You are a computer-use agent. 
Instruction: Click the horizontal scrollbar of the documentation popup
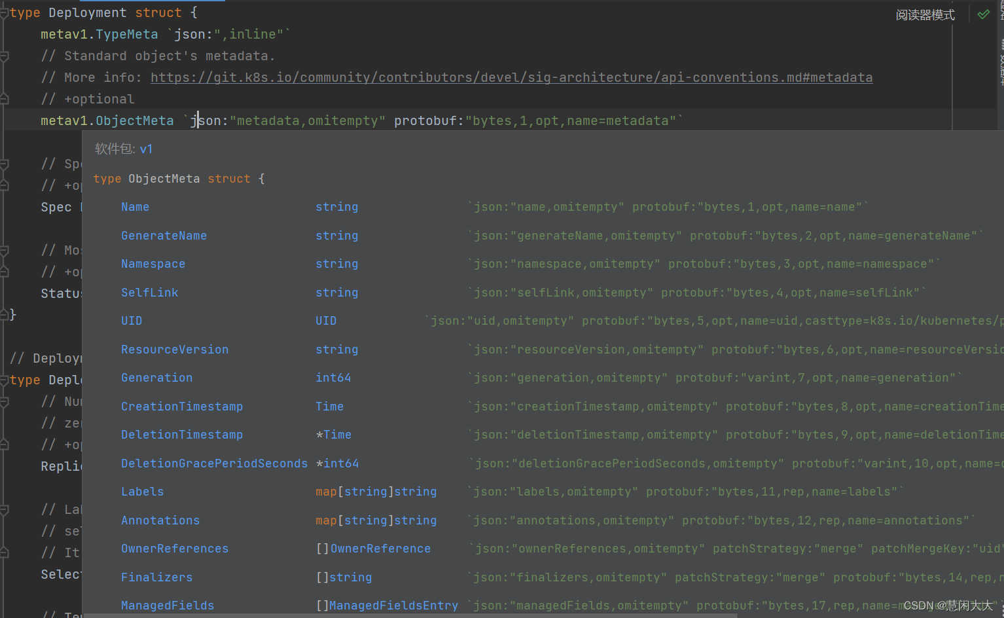coord(410,615)
